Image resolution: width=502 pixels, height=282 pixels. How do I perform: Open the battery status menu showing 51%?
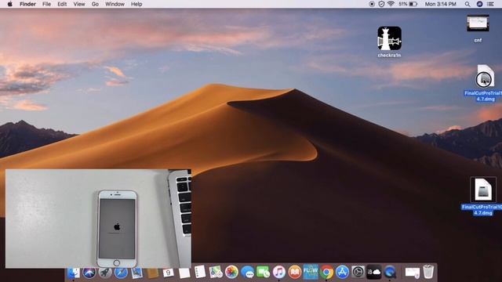tap(408, 4)
